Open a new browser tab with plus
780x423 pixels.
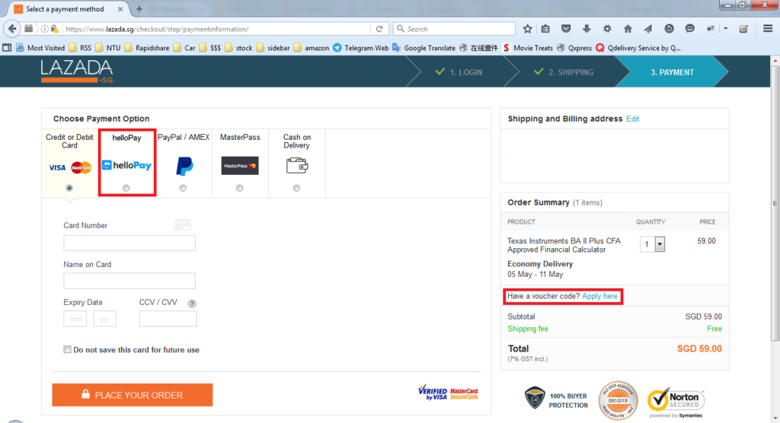[139, 9]
